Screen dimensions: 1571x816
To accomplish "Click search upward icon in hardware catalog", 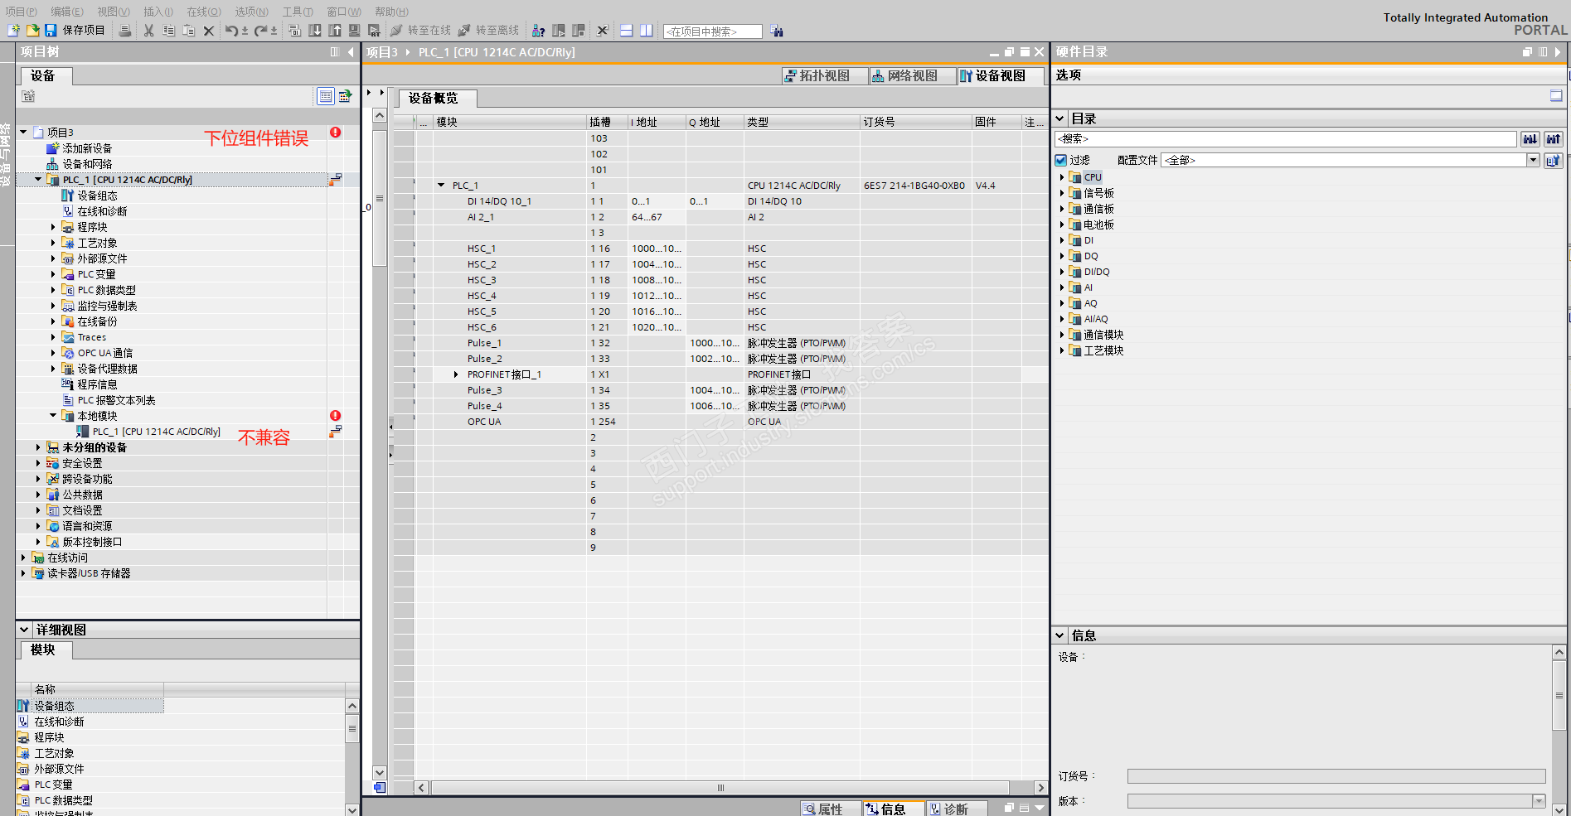I will (x=1554, y=139).
